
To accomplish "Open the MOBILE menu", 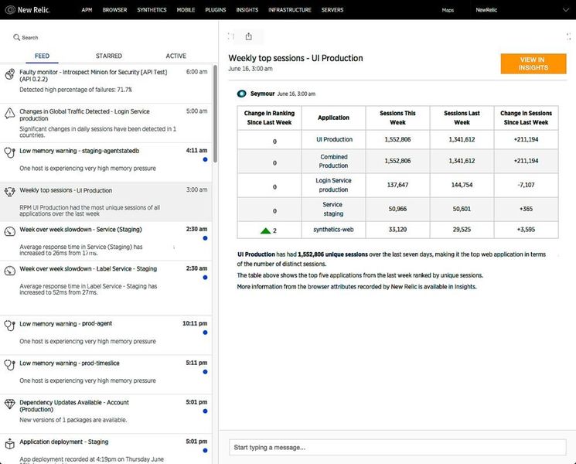I will pos(186,10).
